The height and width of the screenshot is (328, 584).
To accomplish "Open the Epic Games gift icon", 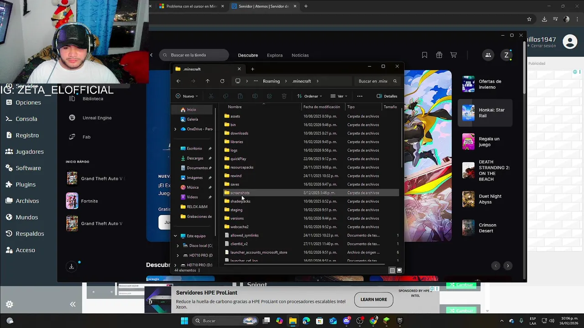I will pyautogui.click(x=439, y=55).
